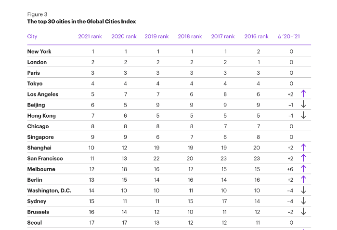337x230 pixels.
Task: Select the Singapore city name
Action: click(x=40, y=137)
